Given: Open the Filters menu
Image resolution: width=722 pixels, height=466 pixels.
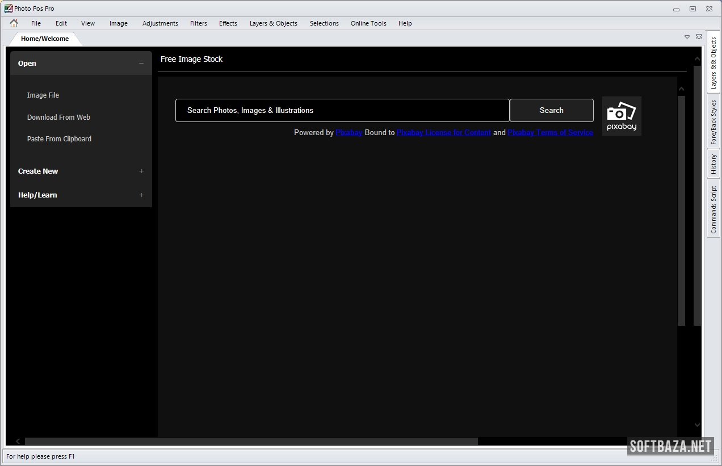Looking at the screenshot, I should [198, 23].
